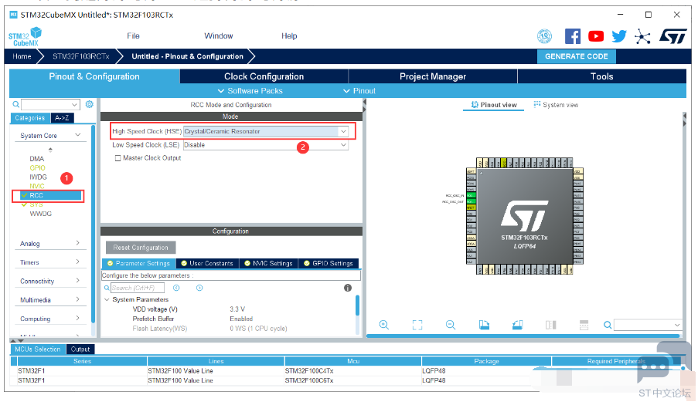Click the flip-horizontal pinout icon
This screenshot has height=405, width=698.
point(550,325)
